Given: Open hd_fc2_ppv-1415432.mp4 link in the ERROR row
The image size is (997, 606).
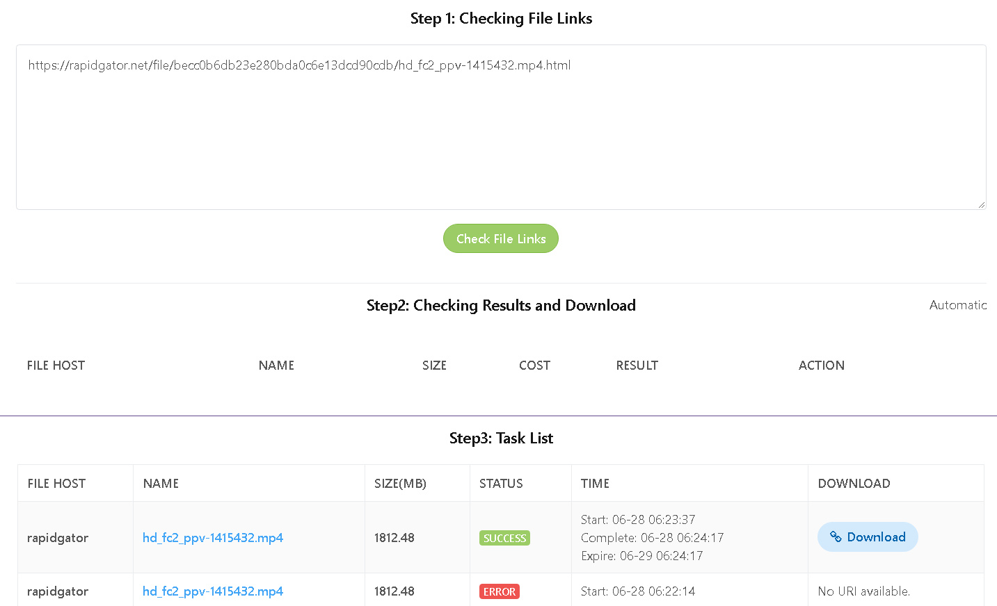Looking at the screenshot, I should click(x=212, y=591).
